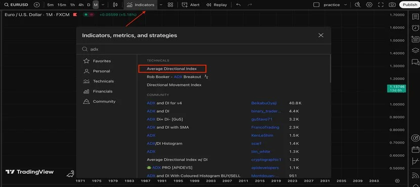
Task: Click the indicators list scrollbar
Action: pyautogui.click(x=330, y=69)
